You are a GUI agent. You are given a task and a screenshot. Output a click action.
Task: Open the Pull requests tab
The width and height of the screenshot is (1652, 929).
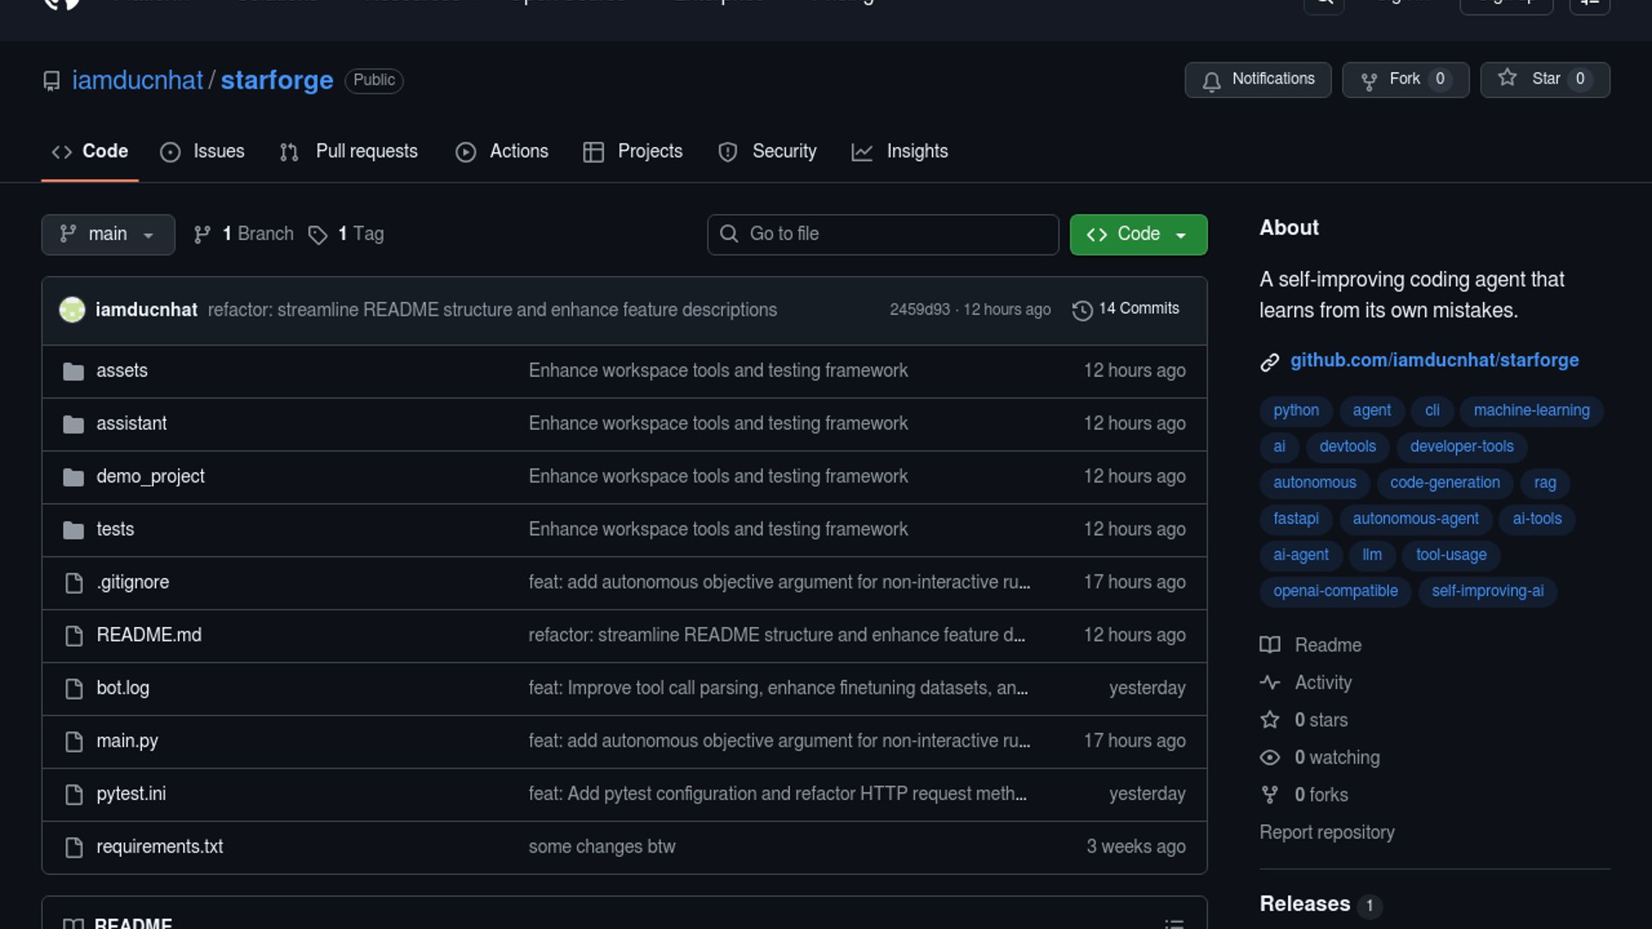coord(349,151)
